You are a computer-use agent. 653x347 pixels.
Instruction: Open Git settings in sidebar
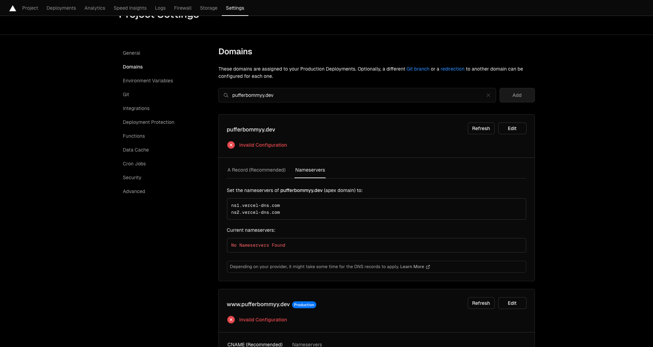(x=126, y=94)
